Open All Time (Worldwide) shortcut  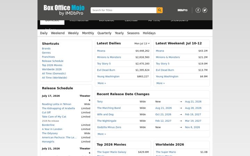tap(55, 78)
